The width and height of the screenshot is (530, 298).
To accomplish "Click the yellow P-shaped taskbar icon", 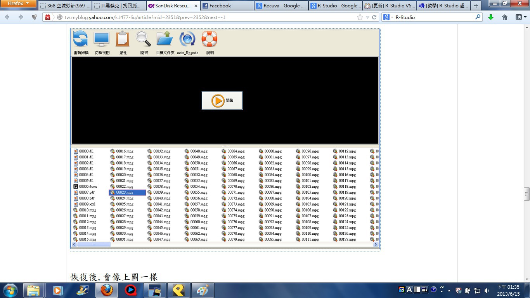I will tap(178, 290).
